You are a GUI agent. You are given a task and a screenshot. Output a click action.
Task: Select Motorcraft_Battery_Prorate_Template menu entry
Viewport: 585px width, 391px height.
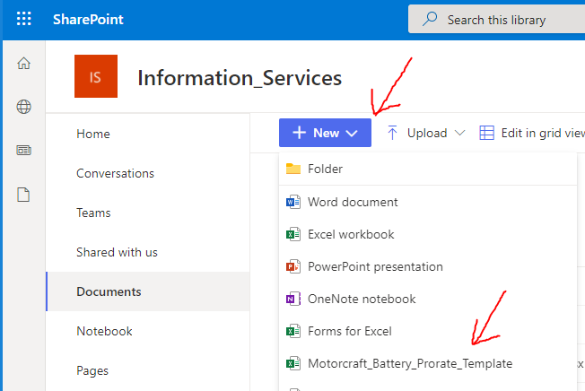coord(428,363)
